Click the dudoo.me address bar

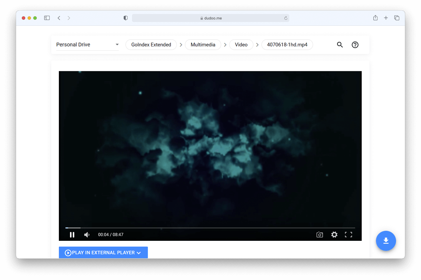click(211, 18)
